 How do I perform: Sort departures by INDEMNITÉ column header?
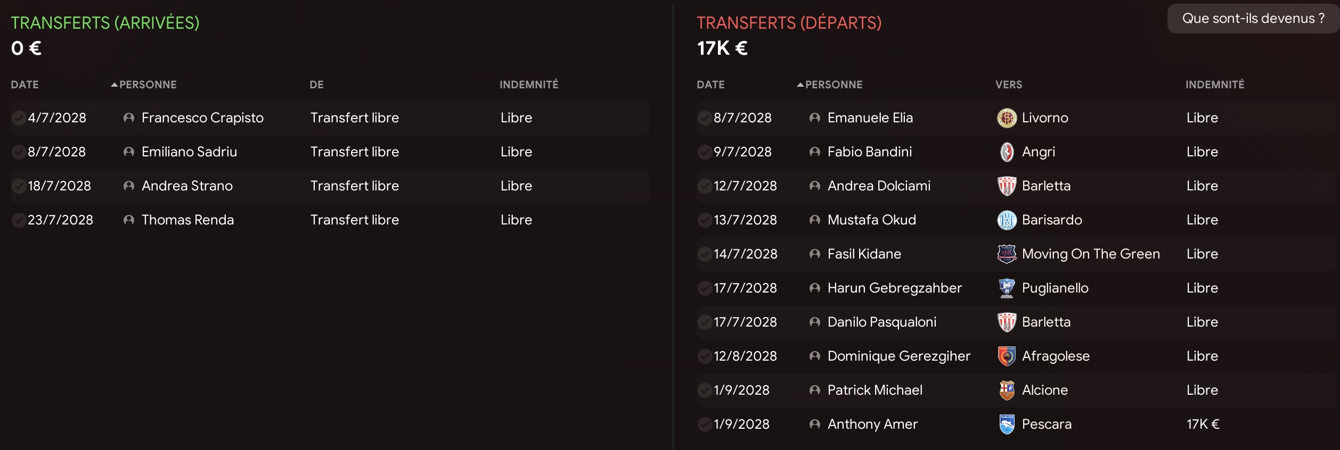[x=1215, y=85]
